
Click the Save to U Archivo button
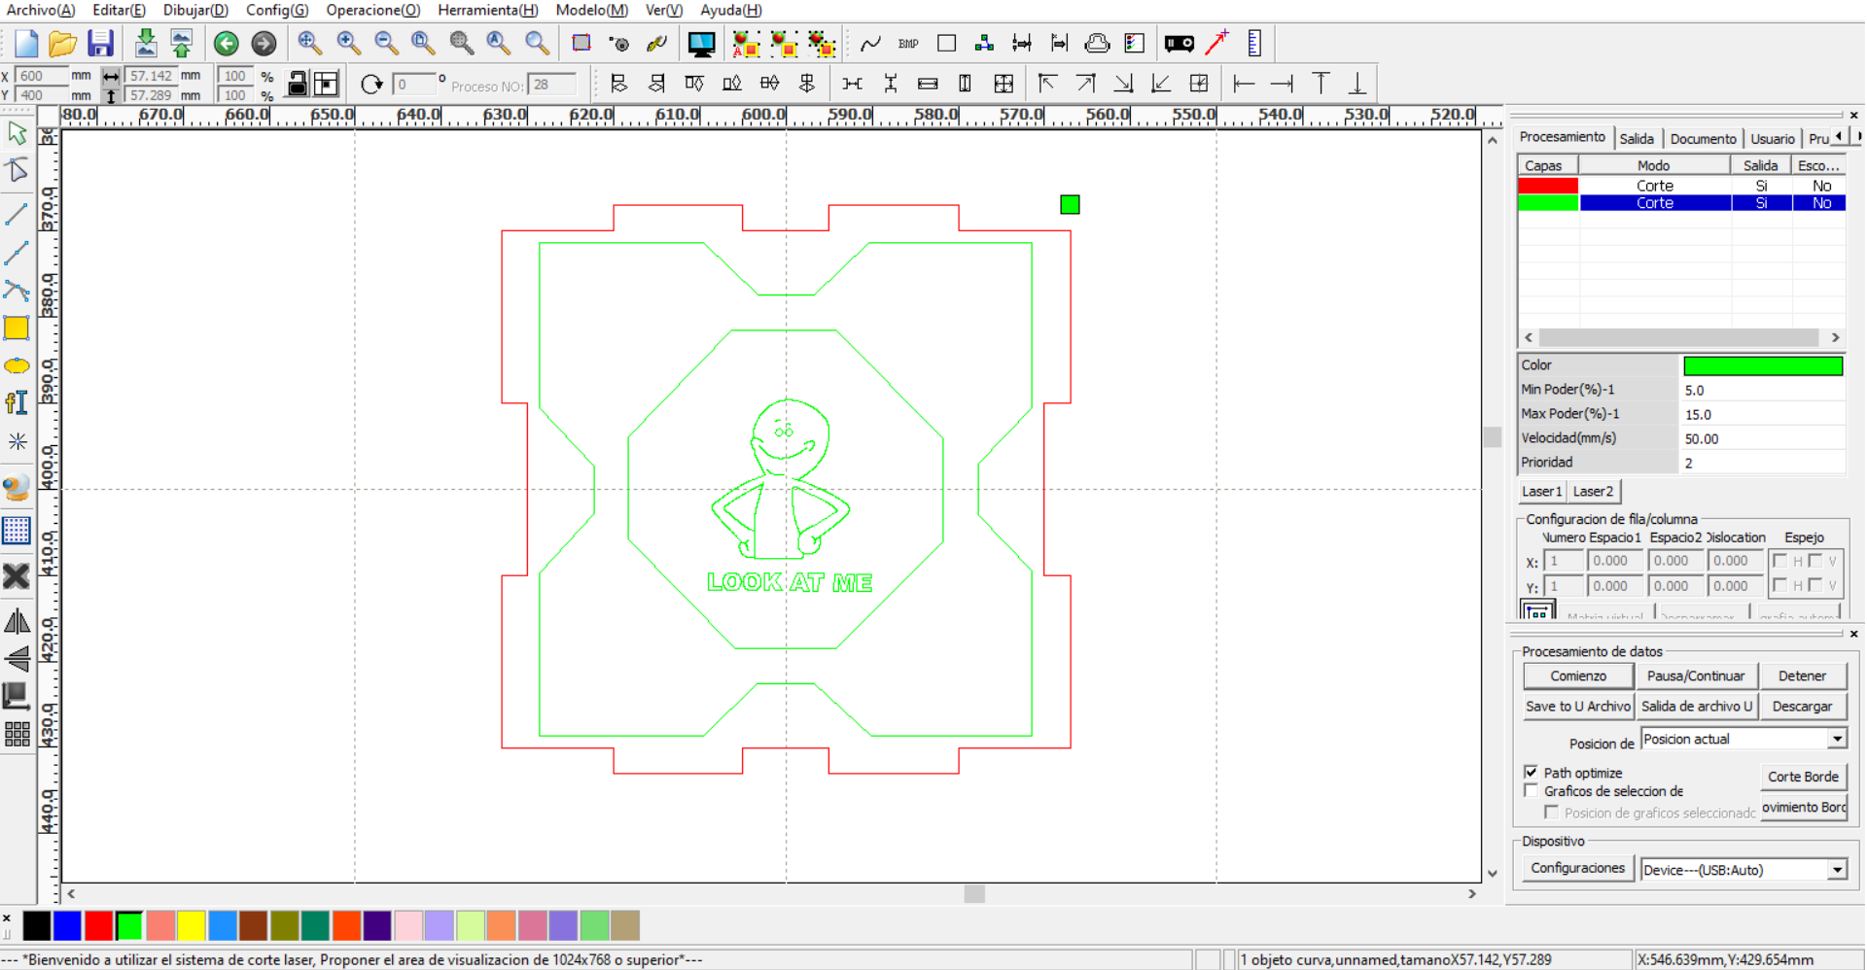(1578, 707)
